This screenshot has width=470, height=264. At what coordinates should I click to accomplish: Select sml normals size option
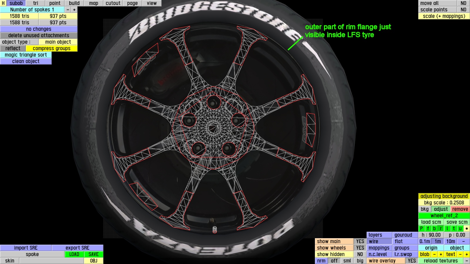click(347, 261)
